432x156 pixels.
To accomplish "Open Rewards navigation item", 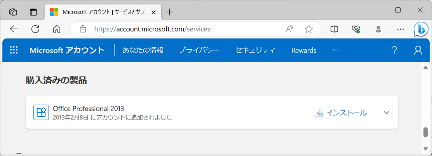I will (304, 50).
